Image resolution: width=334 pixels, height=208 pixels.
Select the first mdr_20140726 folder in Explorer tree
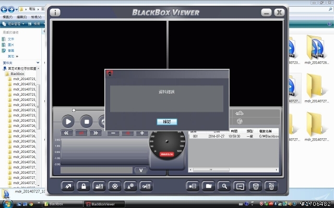point(25,126)
